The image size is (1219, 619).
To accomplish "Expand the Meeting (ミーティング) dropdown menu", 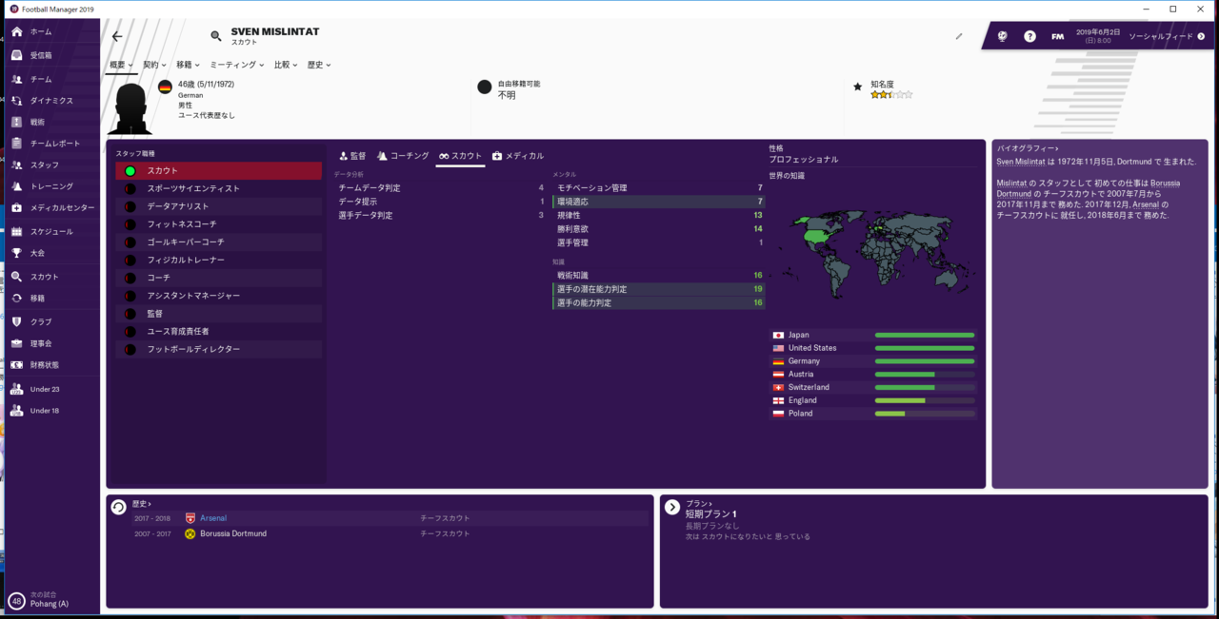I will coord(237,65).
